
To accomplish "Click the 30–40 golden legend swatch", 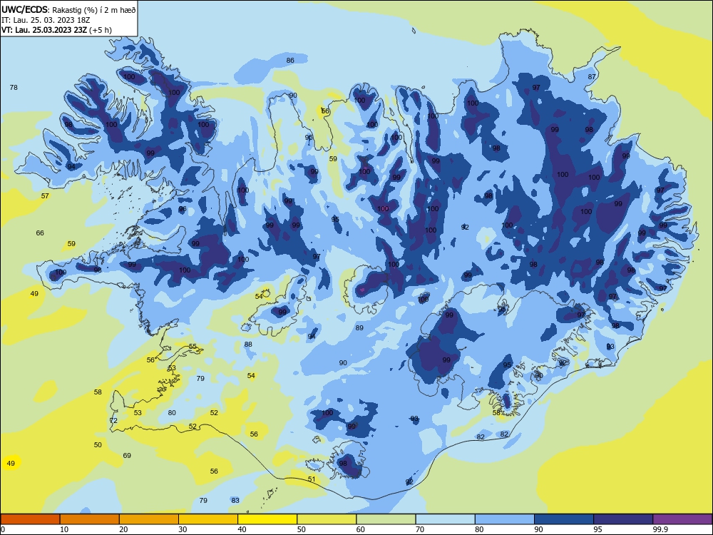I will click(208, 519).
